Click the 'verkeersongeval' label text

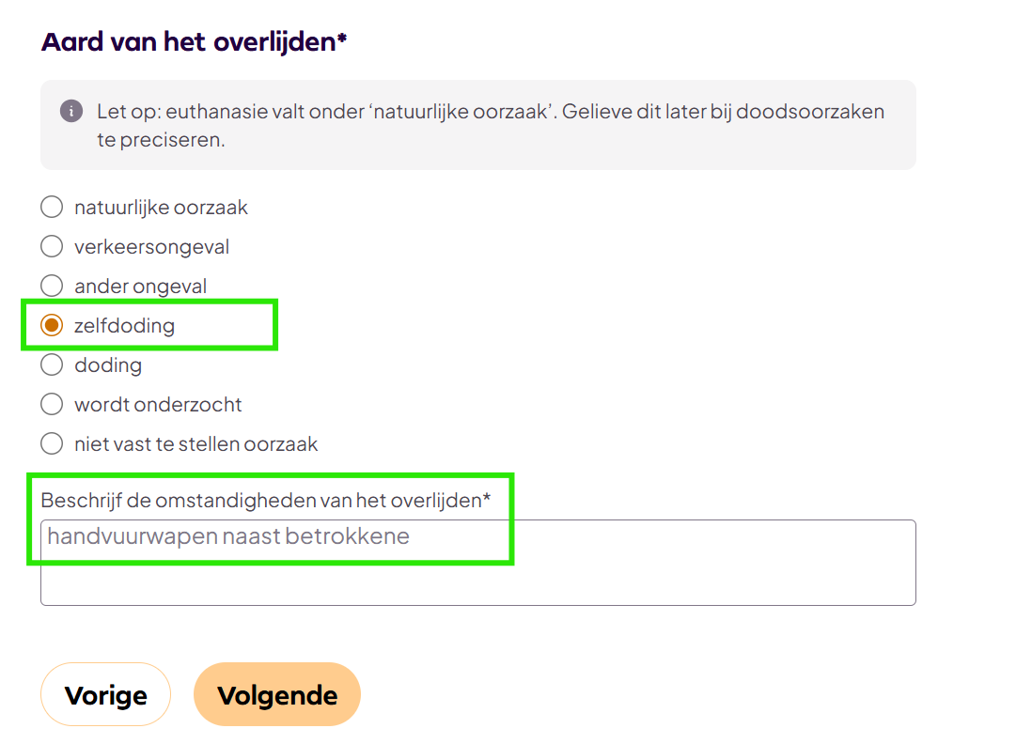pyautogui.click(x=151, y=246)
